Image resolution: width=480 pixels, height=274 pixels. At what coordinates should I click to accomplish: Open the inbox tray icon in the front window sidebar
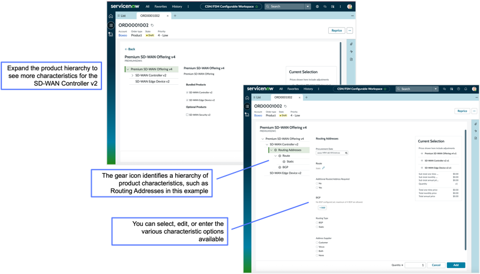click(x=247, y=115)
